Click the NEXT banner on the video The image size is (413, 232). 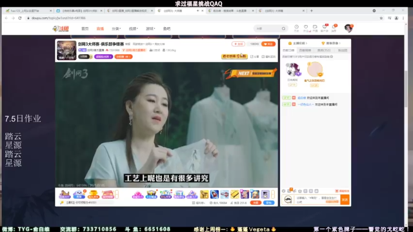(250, 73)
